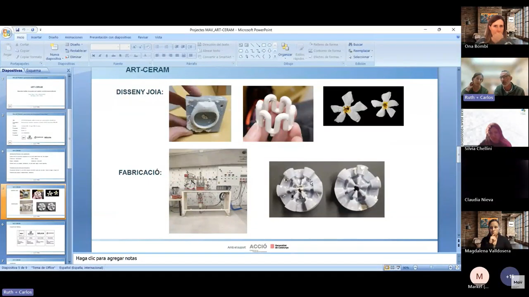Expand the Seleccionar dropdown
The image size is (529, 297).
click(361, 57)
